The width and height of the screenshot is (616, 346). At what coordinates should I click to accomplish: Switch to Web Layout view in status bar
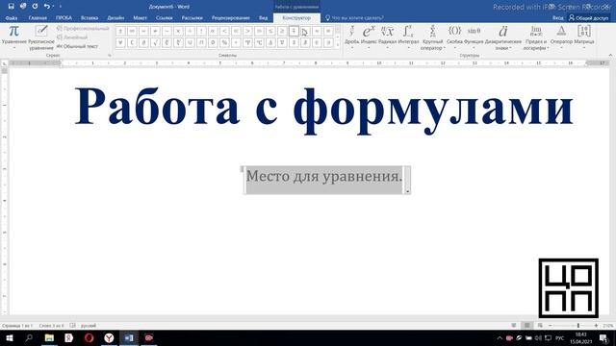540,326
